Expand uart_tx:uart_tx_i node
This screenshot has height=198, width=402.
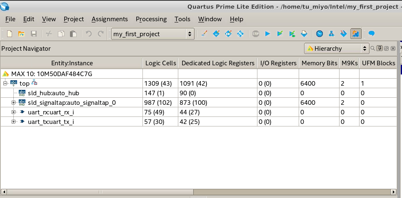coord(13,121)
